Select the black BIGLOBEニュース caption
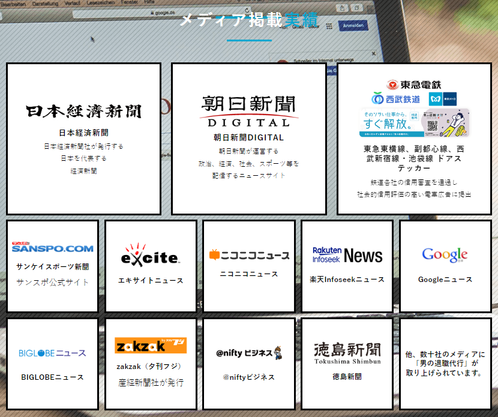 [x=52, y=377]
